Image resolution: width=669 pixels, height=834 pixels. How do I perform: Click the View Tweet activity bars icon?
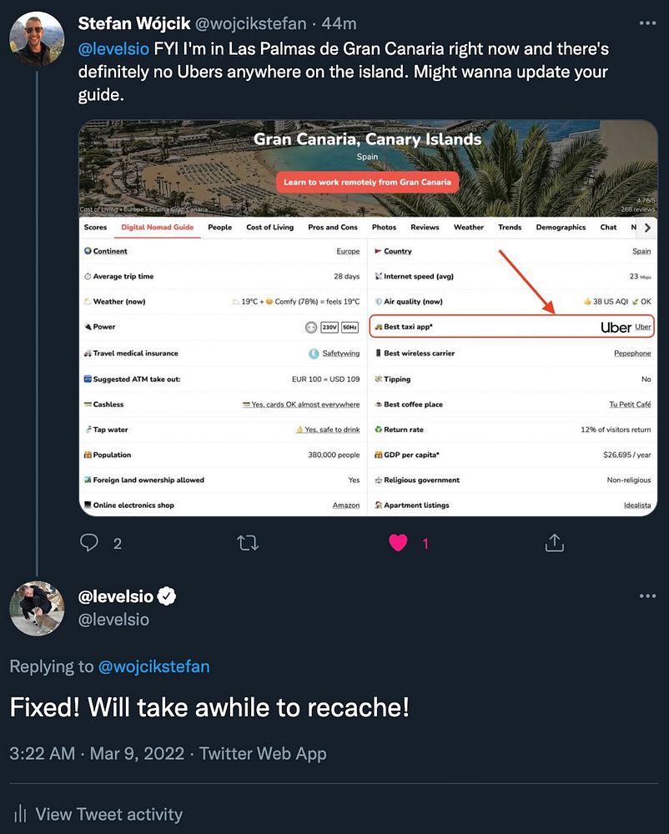click(x=19, y=814)
